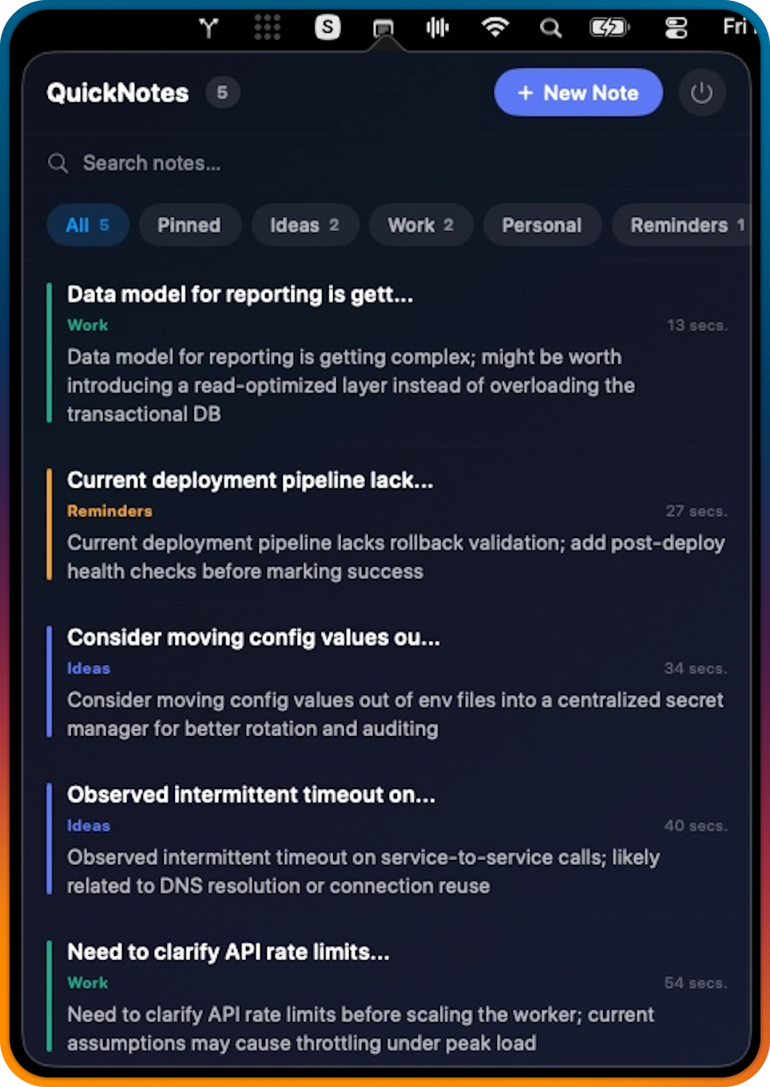Viewport: 770px width, 1087px height.
Task: Switch to the Personal filter
Action: 542,225
